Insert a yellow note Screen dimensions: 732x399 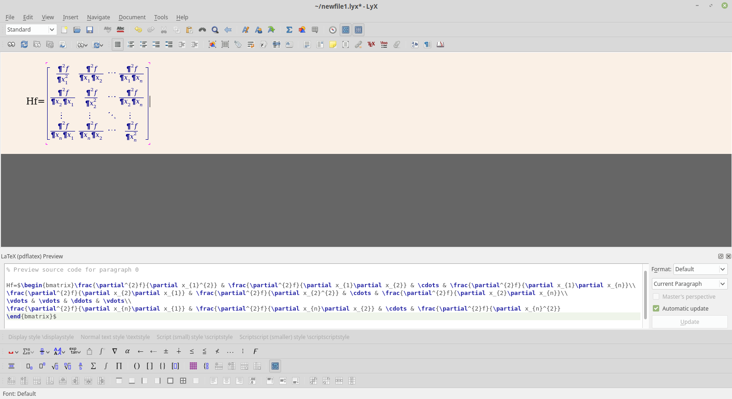[333, 44]
